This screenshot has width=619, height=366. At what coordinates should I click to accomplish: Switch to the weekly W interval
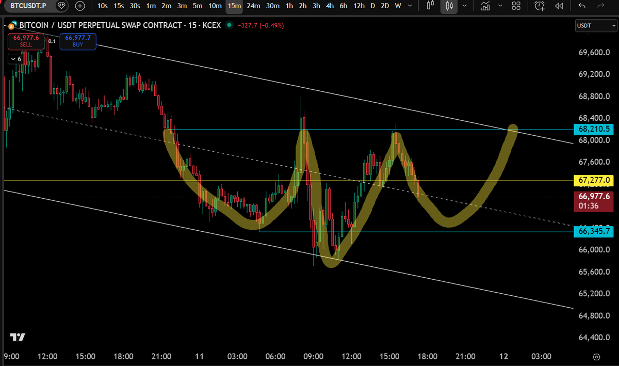point(398,6)
